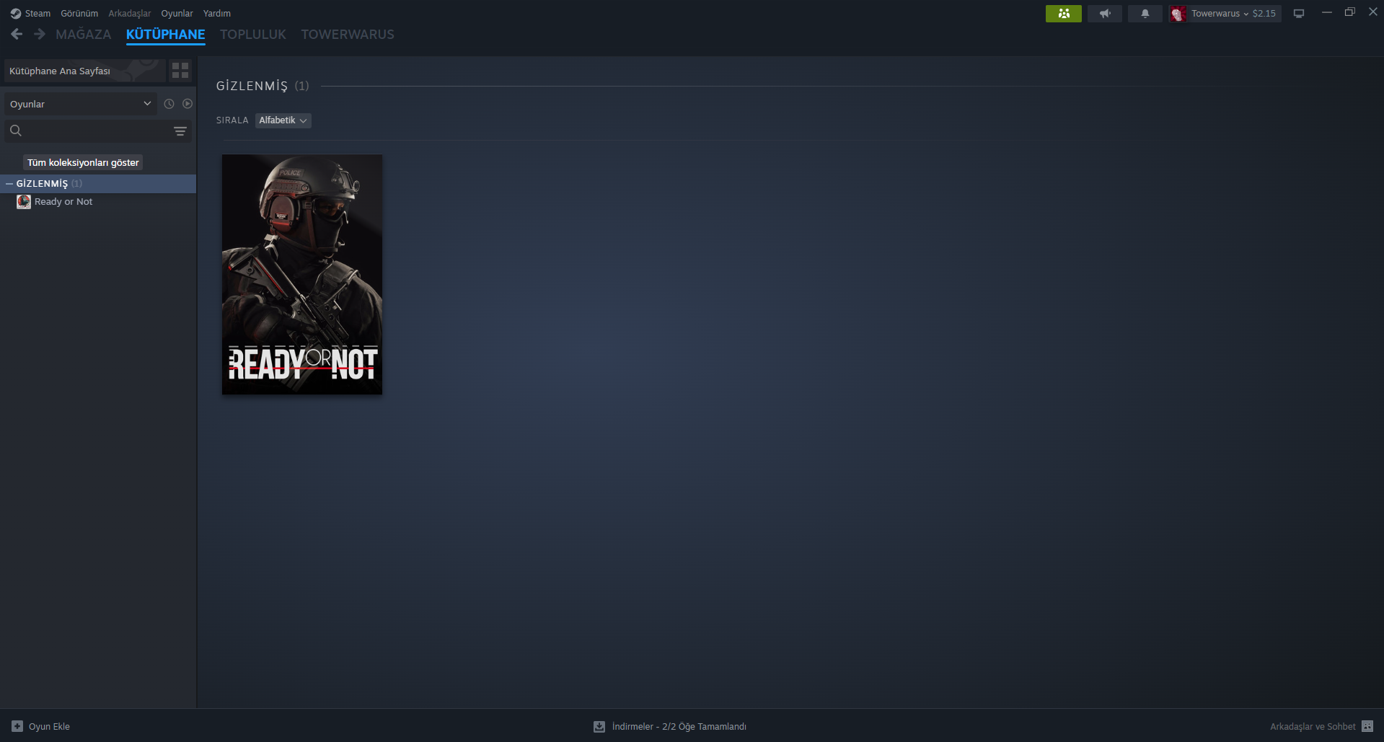Toggle sort by recent activity clock icon
This screenshot has width=1384, height=742.
click(x=169, y=104)
